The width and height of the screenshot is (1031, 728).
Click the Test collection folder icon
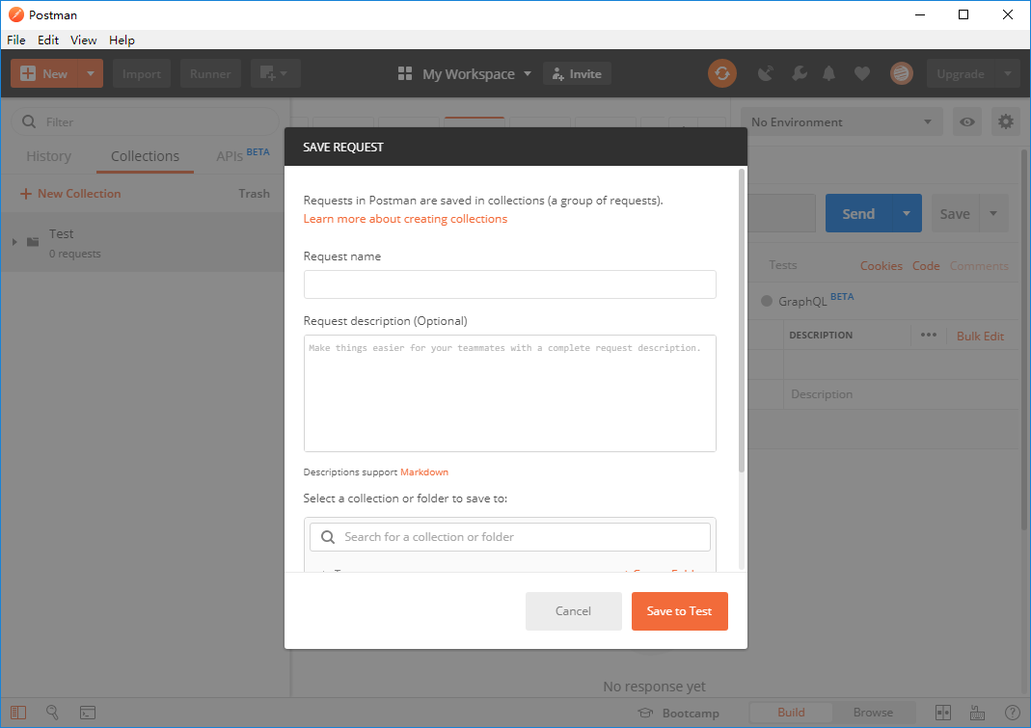[33, 242]
